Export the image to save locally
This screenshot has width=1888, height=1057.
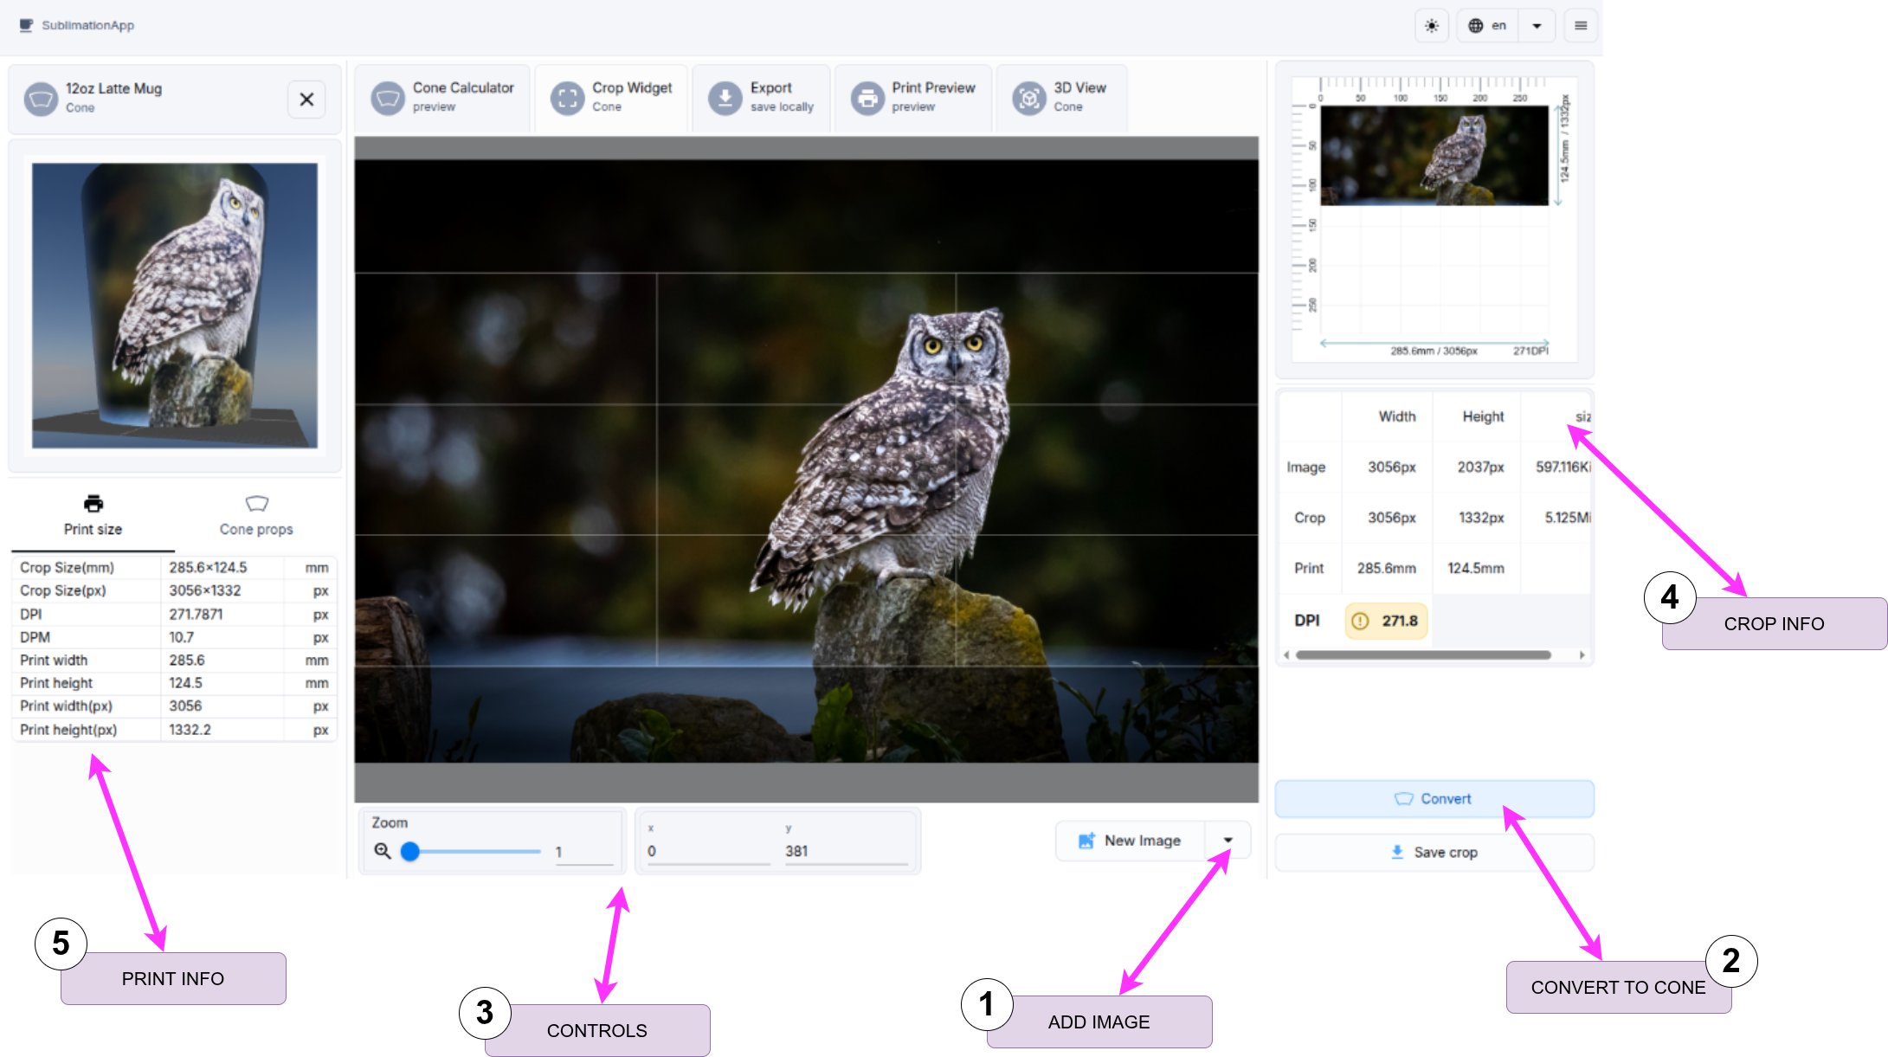click(760, 97)
